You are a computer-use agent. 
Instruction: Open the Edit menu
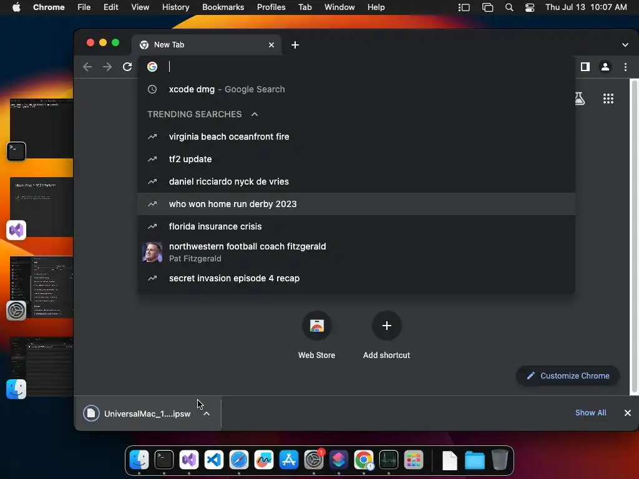110,7
